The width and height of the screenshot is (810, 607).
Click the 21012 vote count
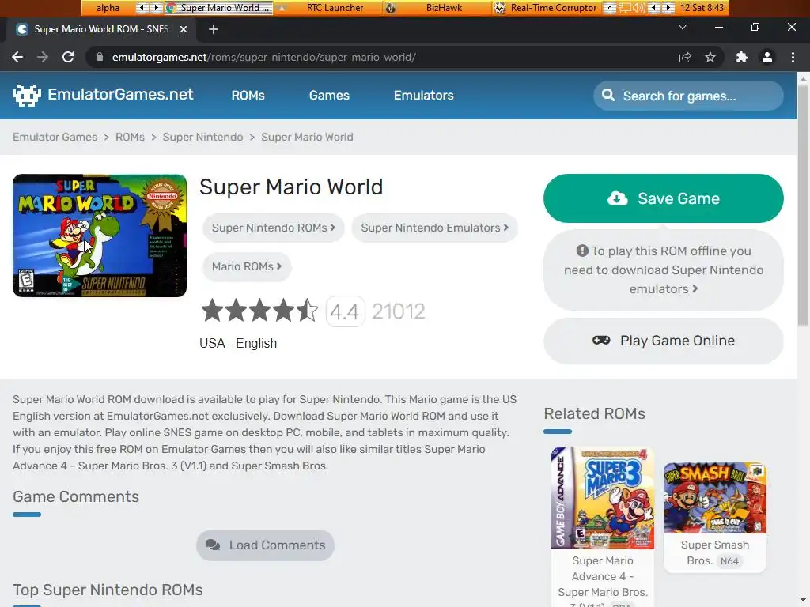399,311
